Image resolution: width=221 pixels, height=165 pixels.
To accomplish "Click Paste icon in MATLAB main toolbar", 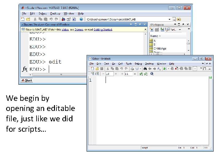I will pyautogui.click(x=45, y=19).
